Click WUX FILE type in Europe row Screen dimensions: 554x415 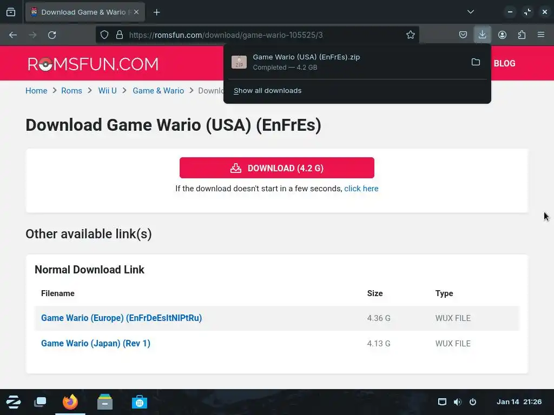(x=453, y=318)
